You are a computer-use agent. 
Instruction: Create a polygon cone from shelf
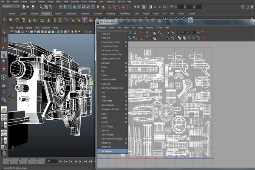click(x=29, y=20)
